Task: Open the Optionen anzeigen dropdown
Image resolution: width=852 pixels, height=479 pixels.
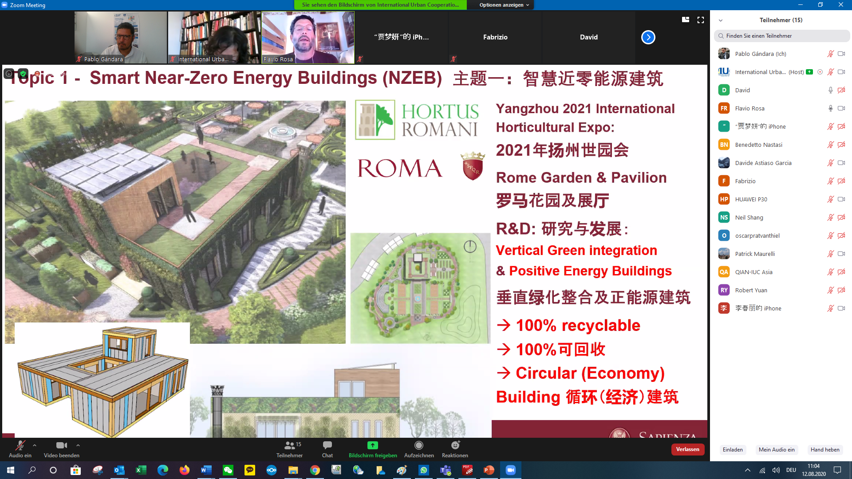Action: 504,5
